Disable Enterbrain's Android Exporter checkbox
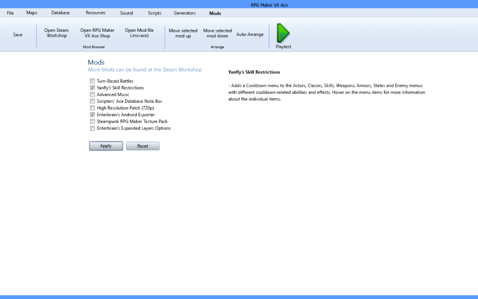The height and width of the screenshot is (299, 478). (x=92, y=115)
